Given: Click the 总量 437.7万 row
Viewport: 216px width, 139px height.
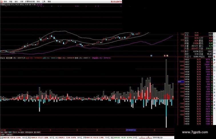Looking at the screenshot, I should pos(192,46).
